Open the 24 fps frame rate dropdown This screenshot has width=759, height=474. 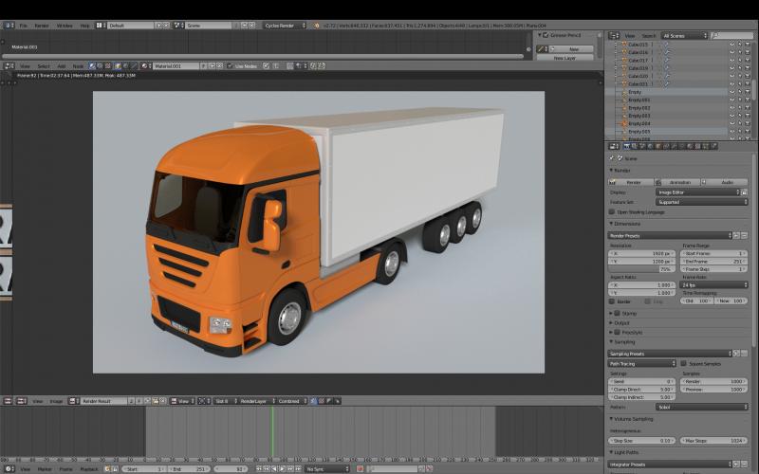tap(714, 285)
